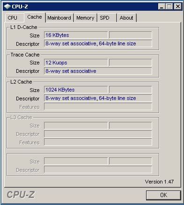The height and width of the screenshot is (205, 184).
Task: Go to the SPD tab
Action: coord(107,18)
